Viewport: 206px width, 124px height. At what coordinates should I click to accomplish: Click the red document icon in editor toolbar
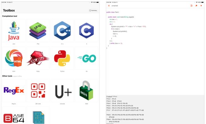(x=191, y=6)
